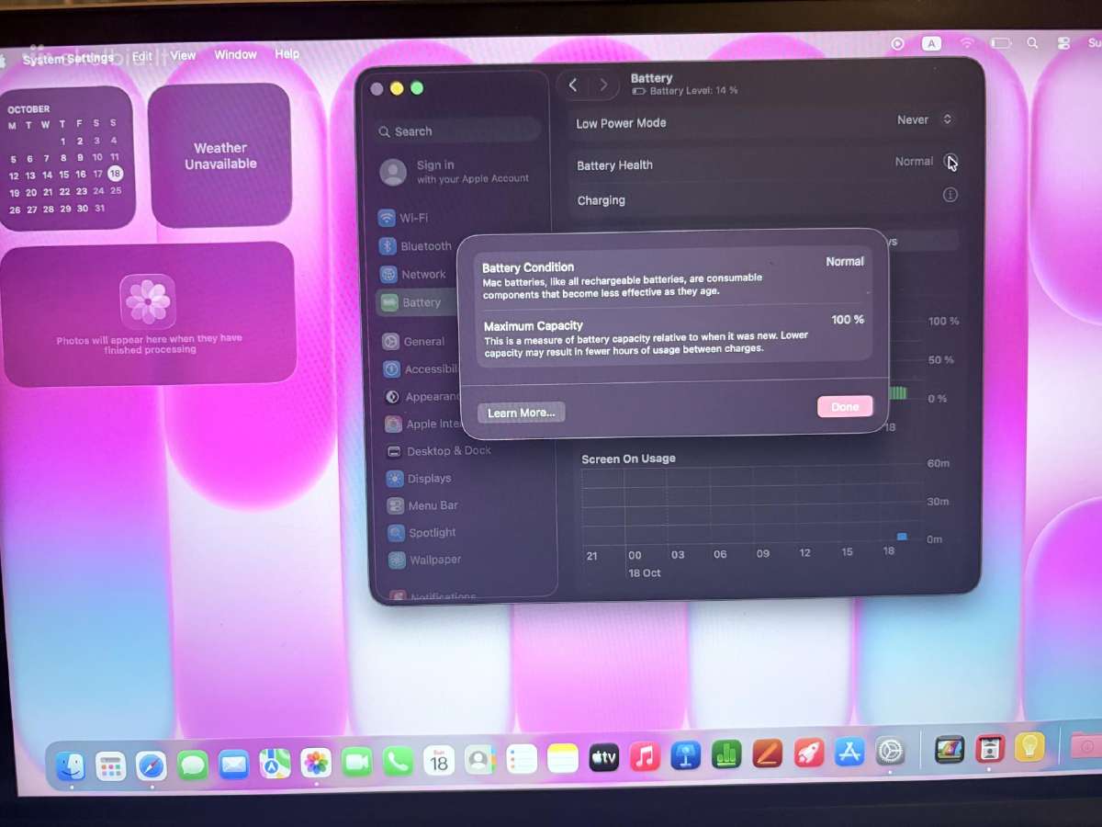Image resolution: width=1102 pixels, height=827 pixels.
Task: Click the Screen On Usage heading
Action: 628,459
